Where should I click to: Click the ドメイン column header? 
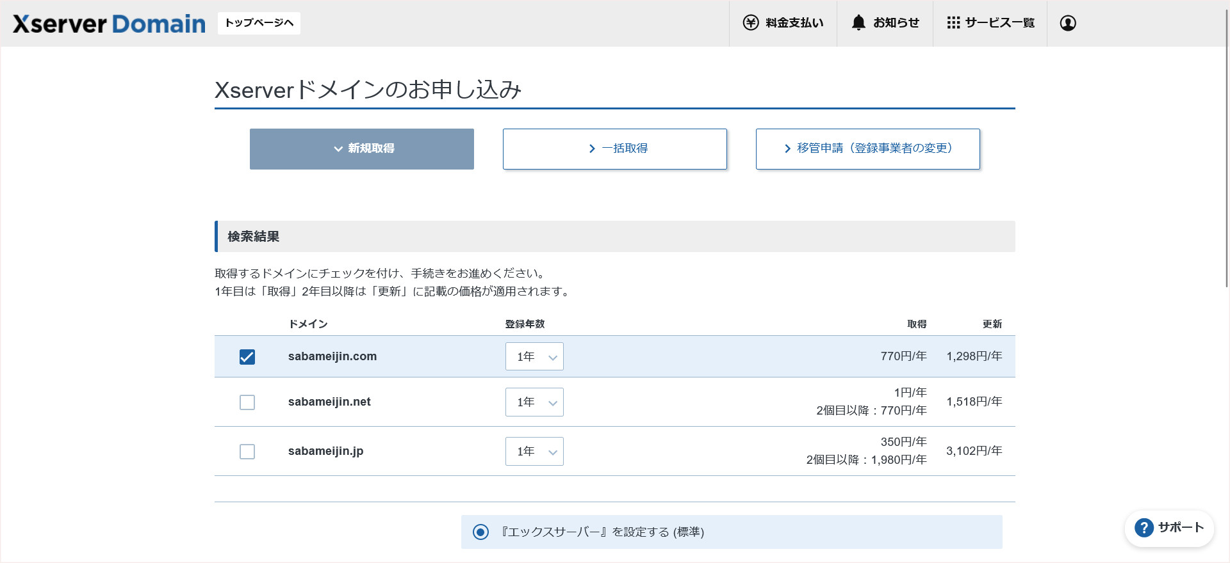point(308,324)
